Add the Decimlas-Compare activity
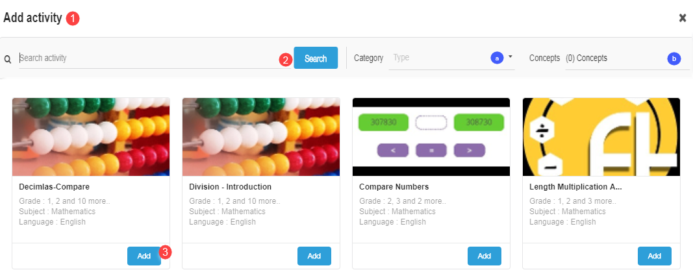Image resolution: width=693 pixels, height=270 pixels. pos(144,256)
